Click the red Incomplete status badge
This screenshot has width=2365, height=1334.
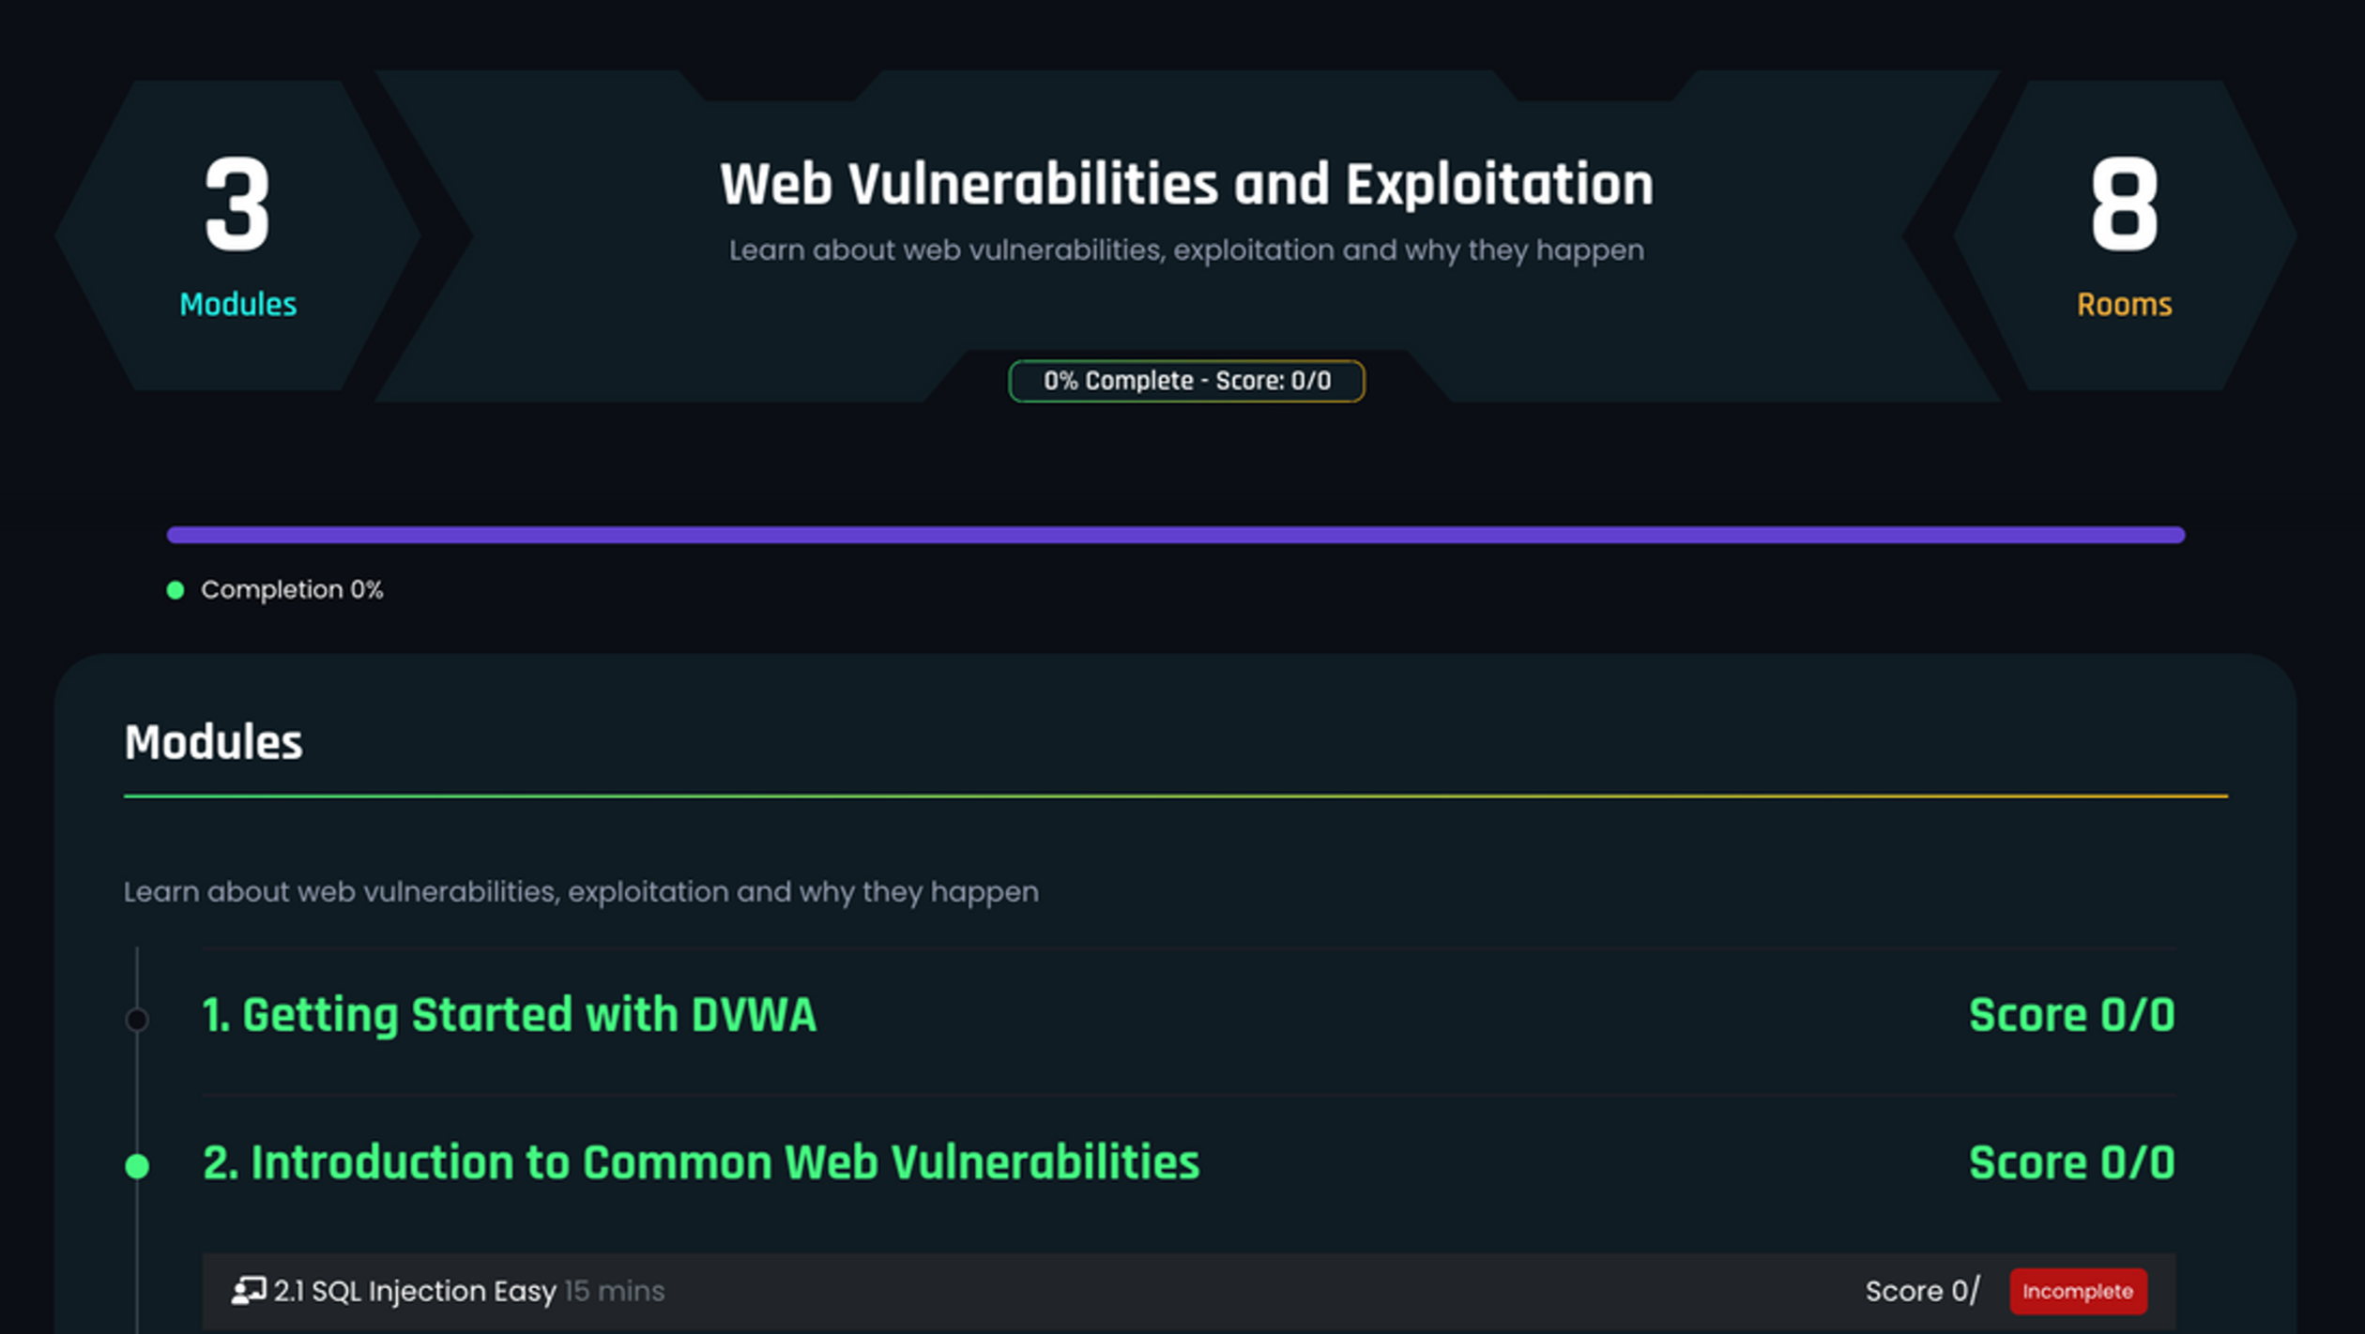(x=2078, y=1292)
